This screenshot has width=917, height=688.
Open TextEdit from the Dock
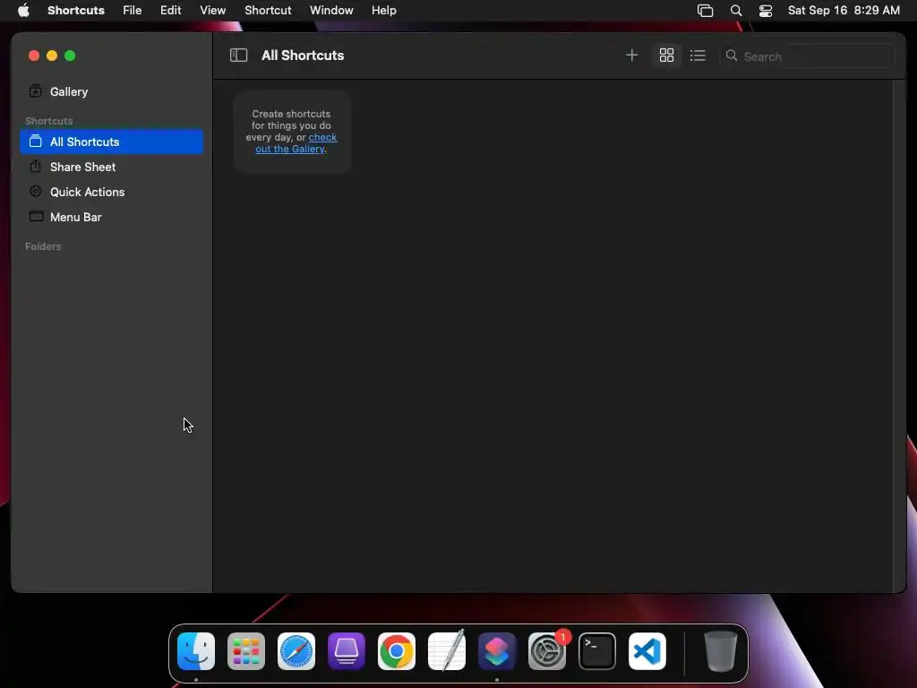click(447, 651)
